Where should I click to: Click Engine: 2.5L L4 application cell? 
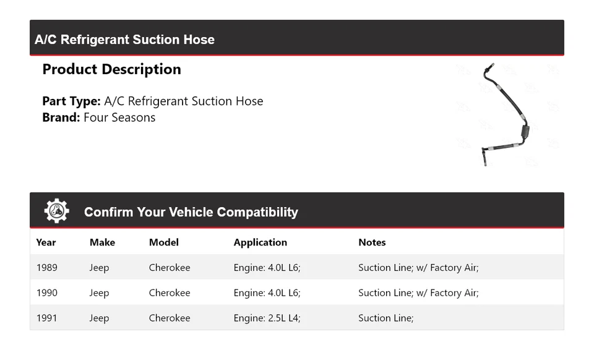(267, 318)
